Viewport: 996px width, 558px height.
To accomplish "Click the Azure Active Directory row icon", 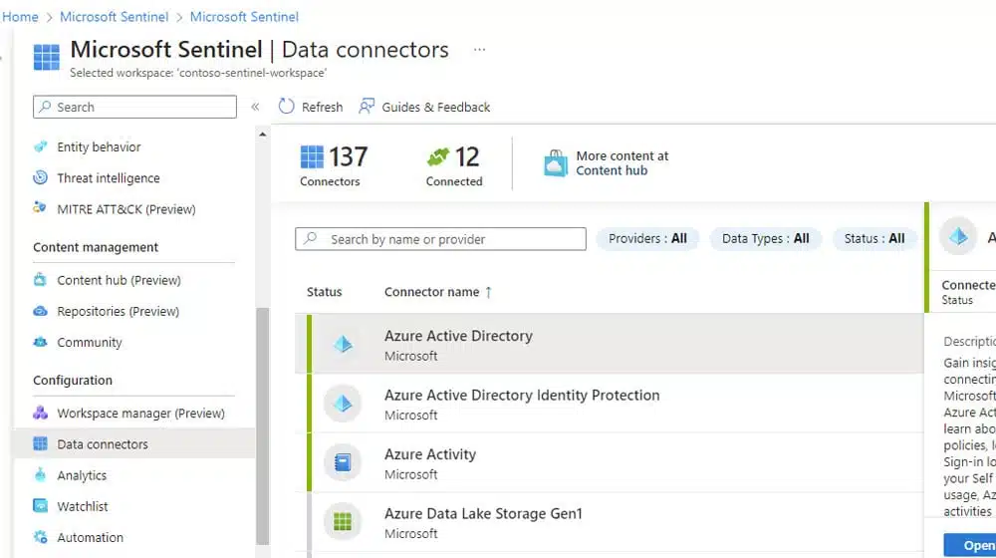I will [343, 344].
